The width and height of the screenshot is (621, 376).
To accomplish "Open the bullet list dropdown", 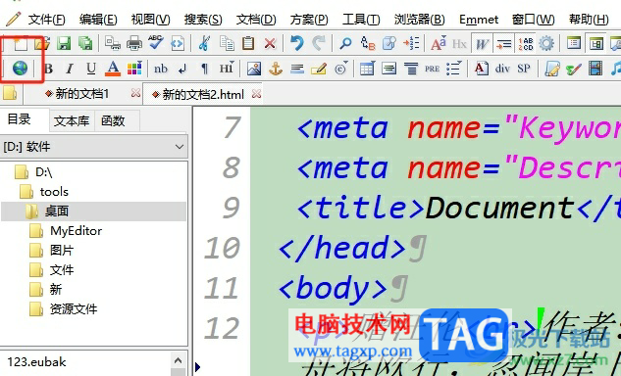I will [454, 69].
